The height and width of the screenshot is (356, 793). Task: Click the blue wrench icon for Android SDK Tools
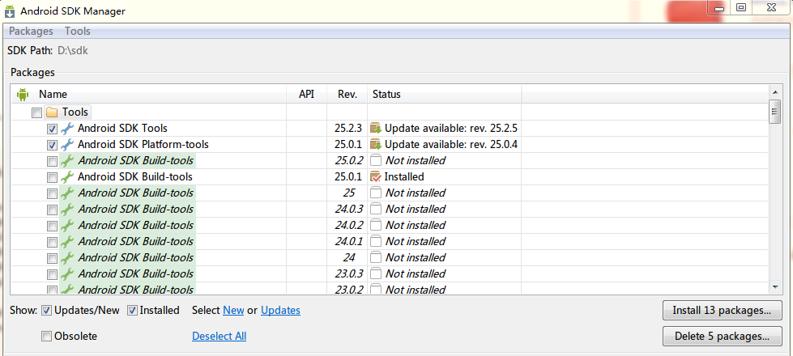pos(67,129)
